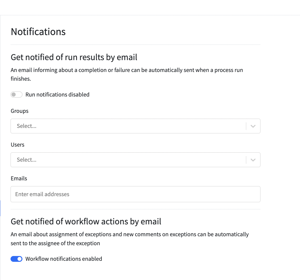300x280 pixels.
Task: Click 'Get notified of workflow actions by email' heading
Action: 86,221
